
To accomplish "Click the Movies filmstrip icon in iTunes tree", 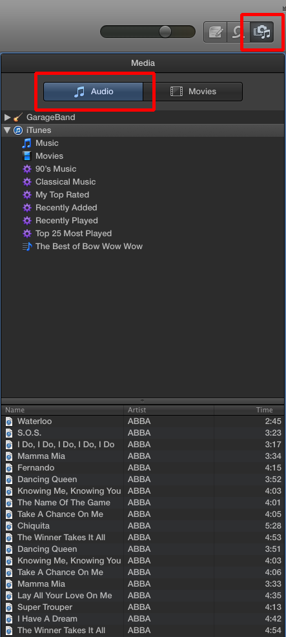I will tap(27, 156).
